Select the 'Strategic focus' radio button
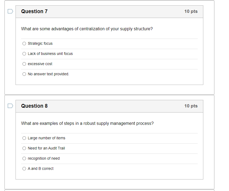This screenshot has width=229, height=191. (24, 43)
